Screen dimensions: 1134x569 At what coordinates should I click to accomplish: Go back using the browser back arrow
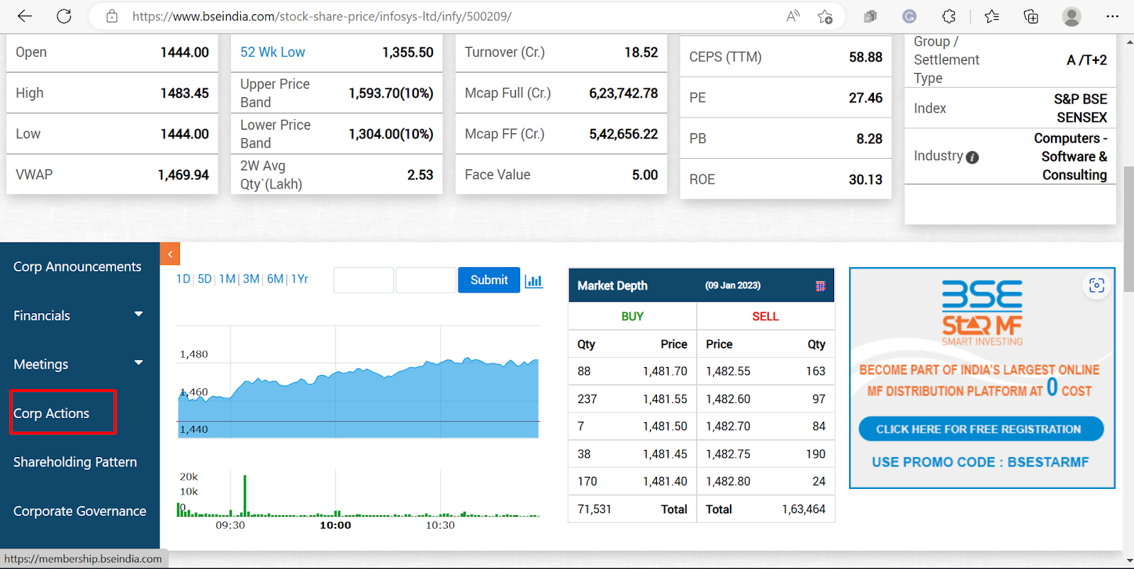click(25, 16)
